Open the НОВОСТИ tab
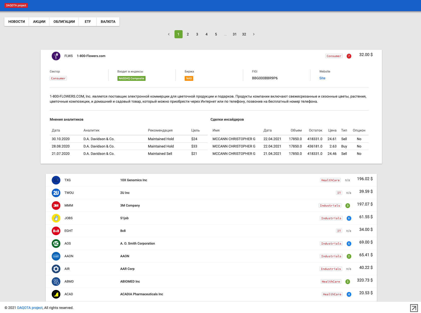Image resolution: width=421 pixels, height=313 pixels. pos(17,22)
